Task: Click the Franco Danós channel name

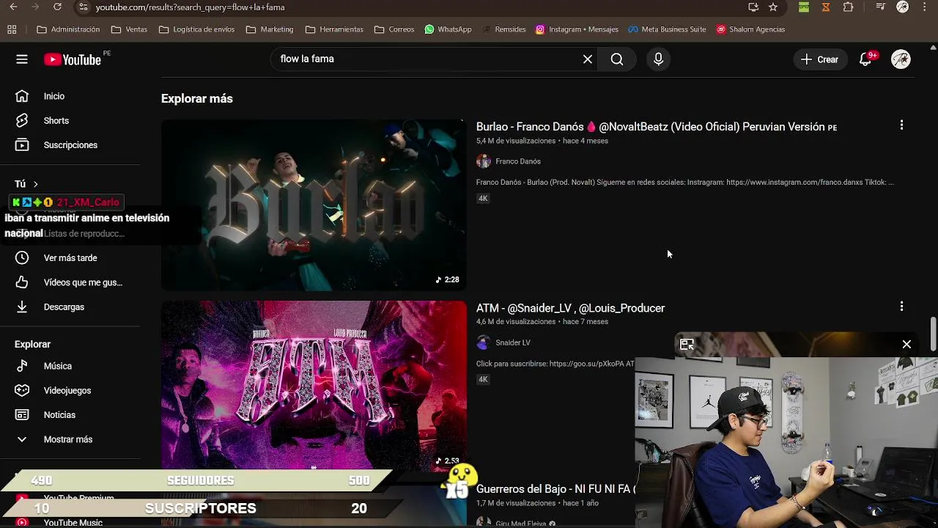Action: pyautogui.click(x=518, y=161)
